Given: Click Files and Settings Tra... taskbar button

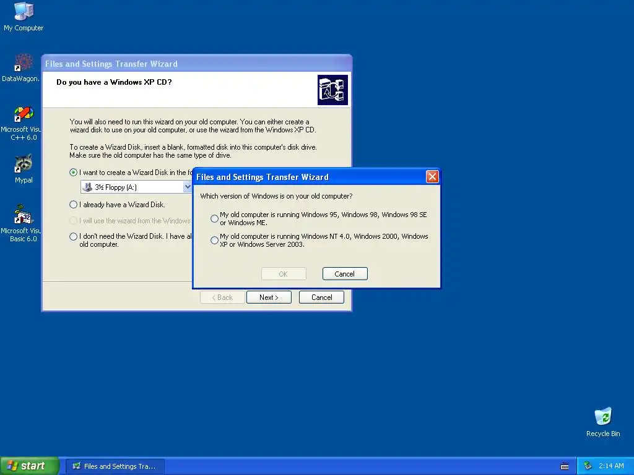Looking at the screenshot, I should pyautogui.click(x=115, y=466).
